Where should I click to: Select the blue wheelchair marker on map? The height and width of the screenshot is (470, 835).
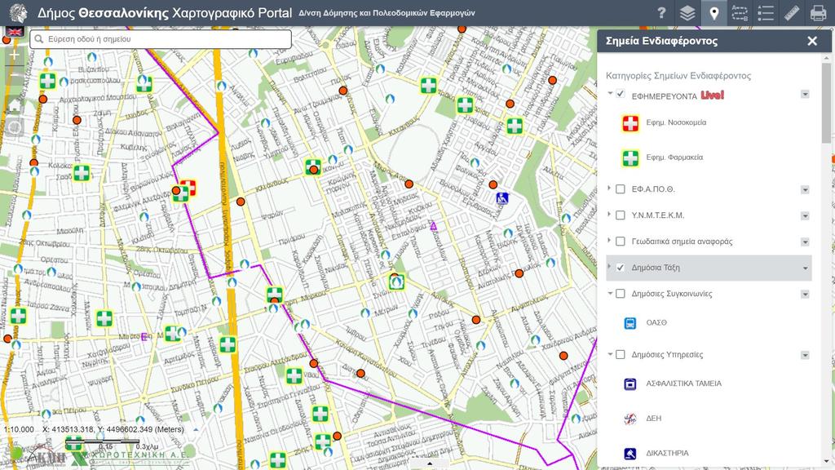tap(501, 198)
